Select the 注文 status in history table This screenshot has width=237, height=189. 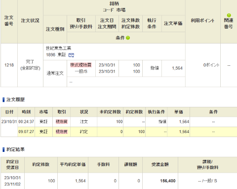point(84,122)
